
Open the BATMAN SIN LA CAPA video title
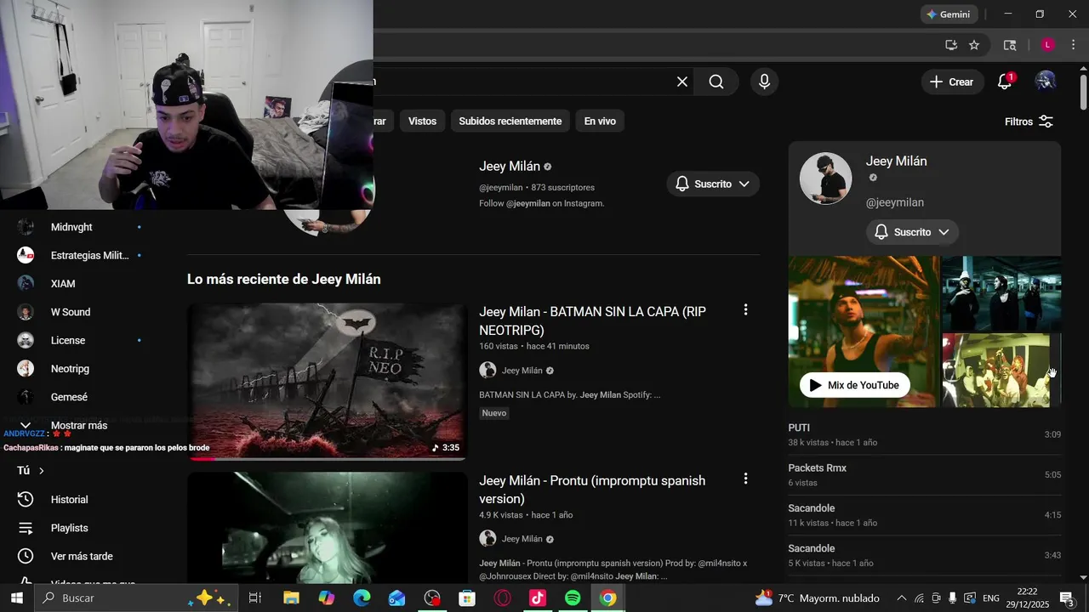(592, 320)
